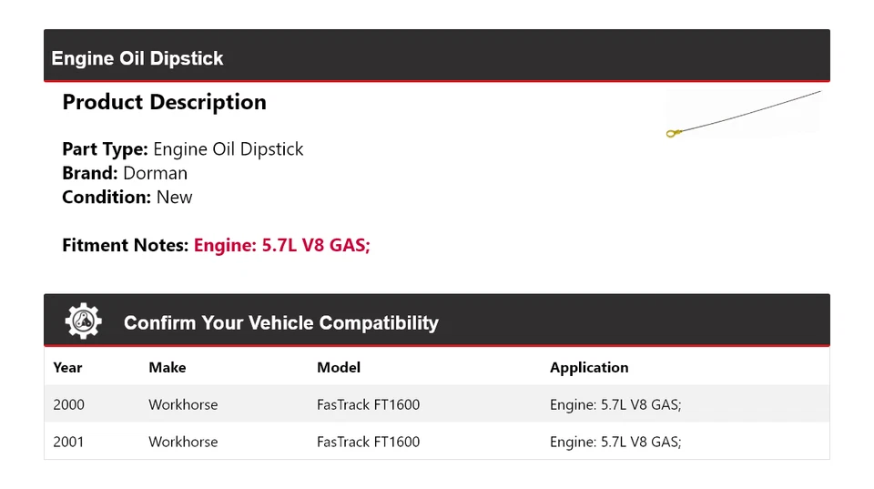Click the Confirm Your Vehicle Compatibility heading

click(280, 322)
